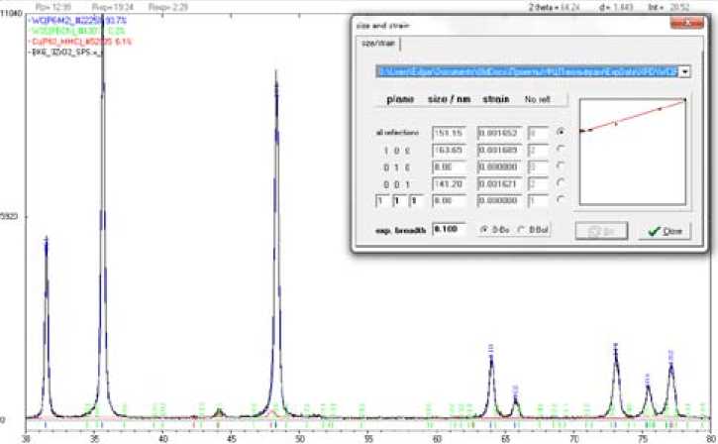
Task: Click the 1 0 0 strain field
Action: click(x=499, y=150)
